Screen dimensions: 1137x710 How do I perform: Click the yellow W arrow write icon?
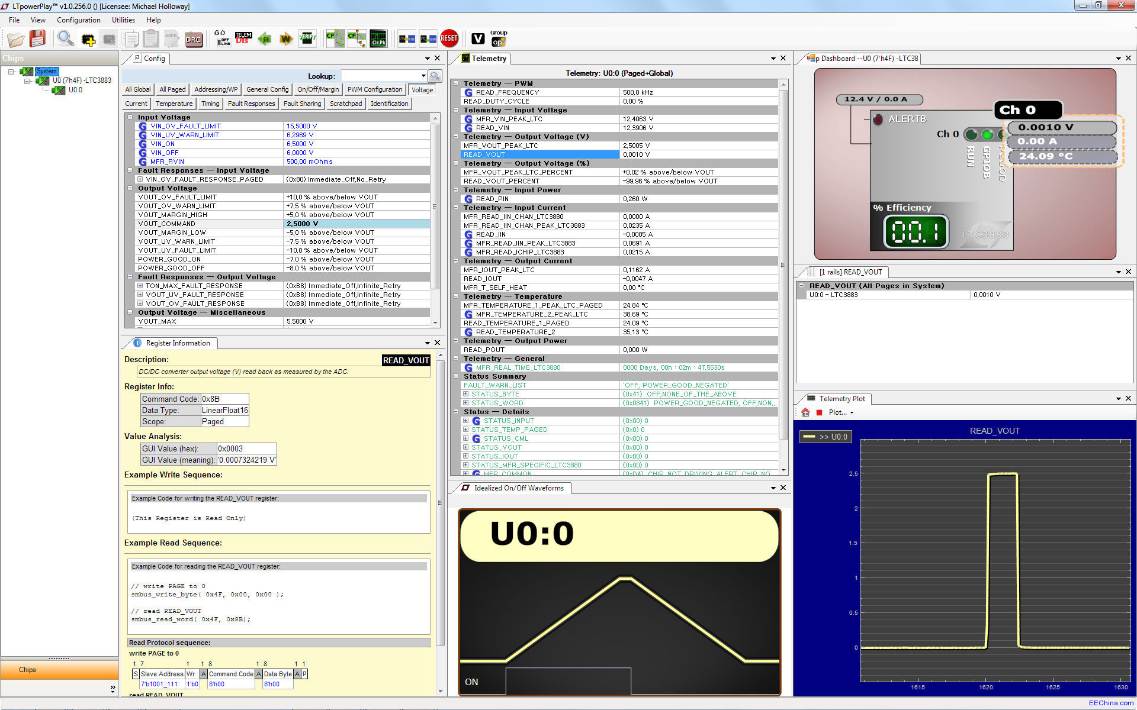point(286,39)
